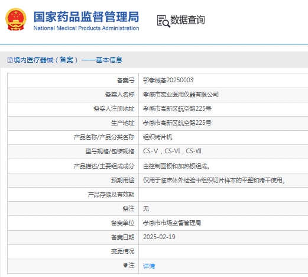Click National Medical Products Administration text
The height and width of the screenshot is (277, 308).
click(86, 28)
